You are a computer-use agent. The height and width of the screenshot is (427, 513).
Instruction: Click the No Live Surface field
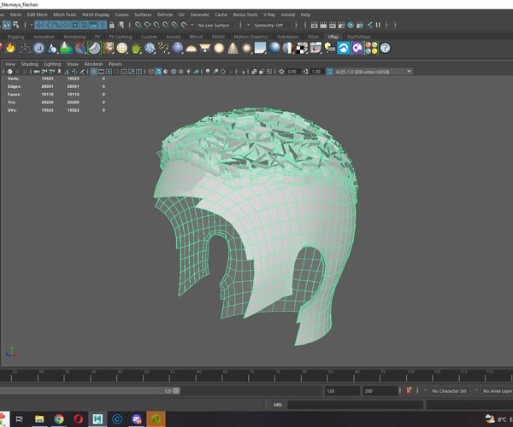click(x=216, y=25)
